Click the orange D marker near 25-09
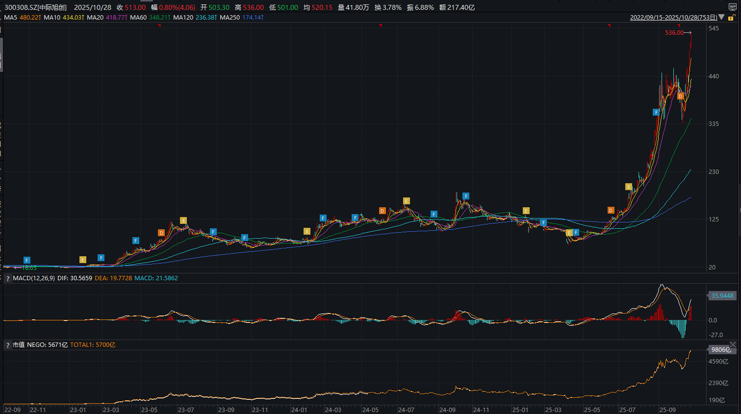 680,97
